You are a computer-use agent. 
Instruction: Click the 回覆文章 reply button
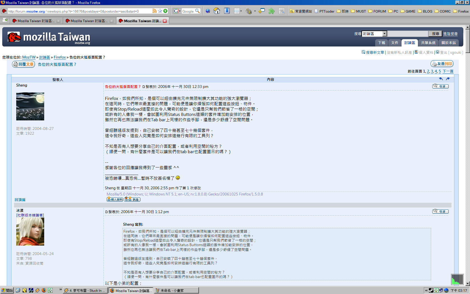point(23,64)
